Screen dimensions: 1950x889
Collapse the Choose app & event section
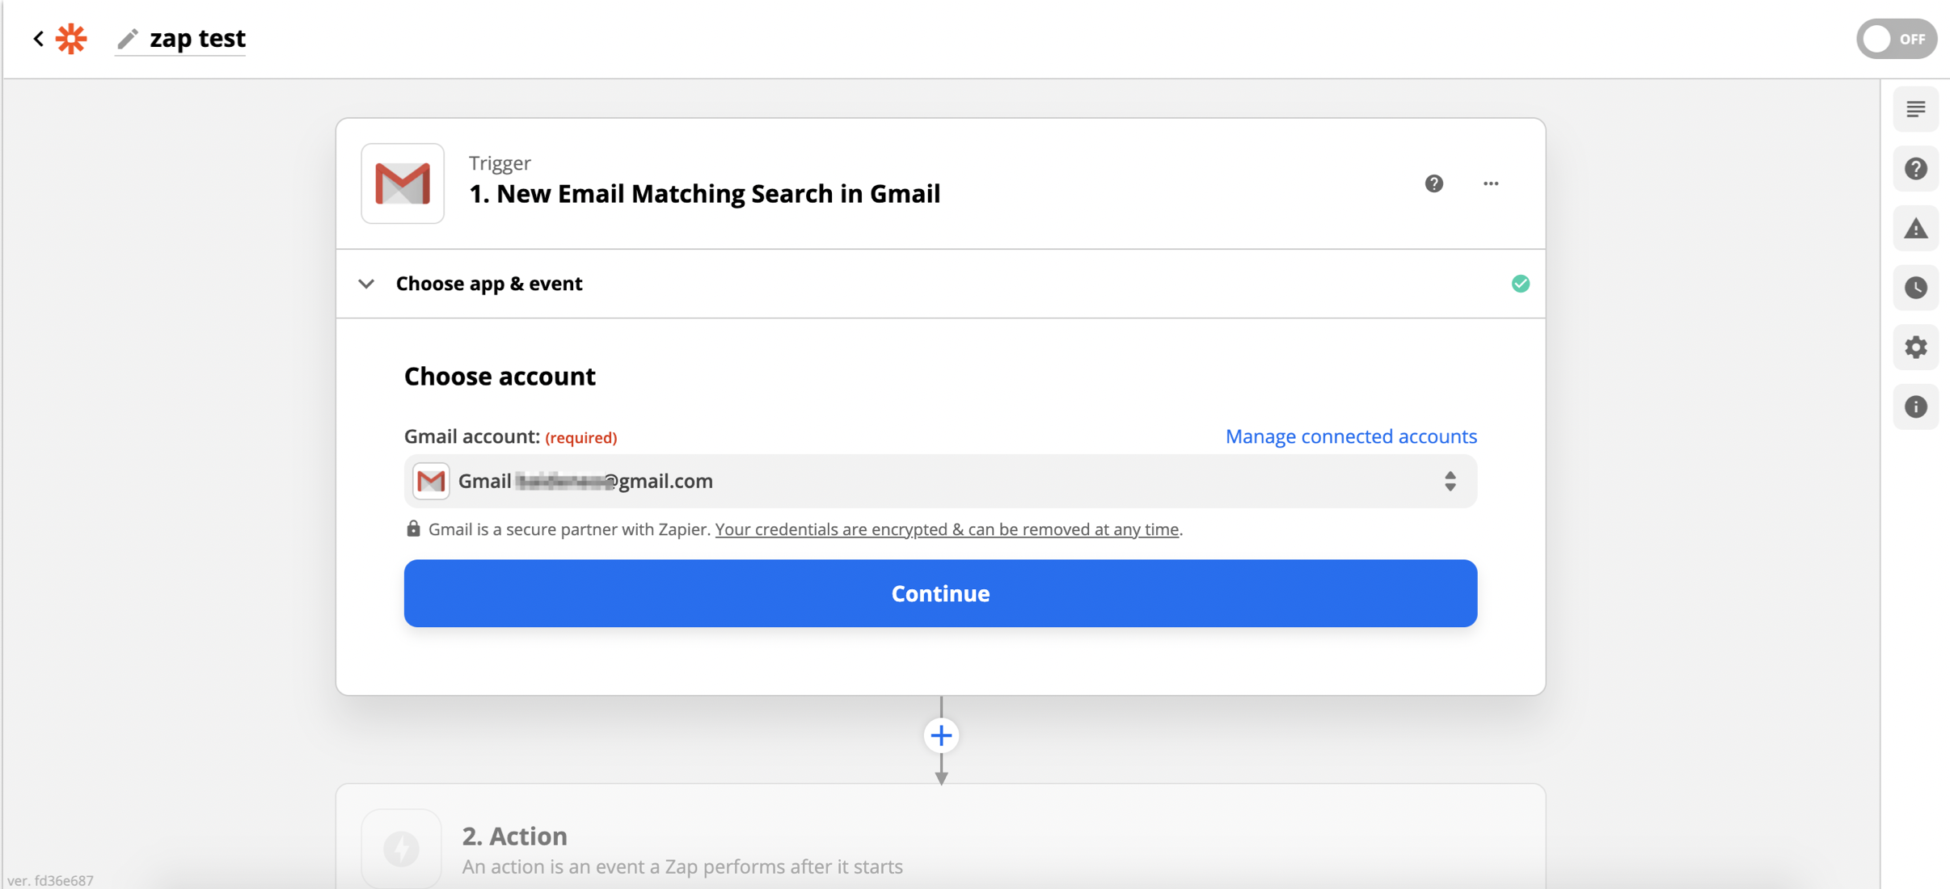pos(366,284)
